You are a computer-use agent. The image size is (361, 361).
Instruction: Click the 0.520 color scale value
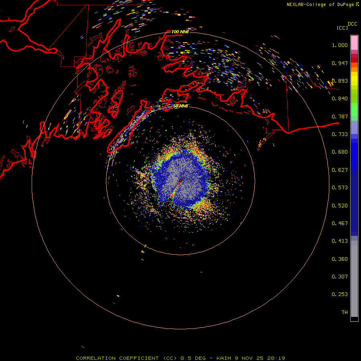pos(340,206)
